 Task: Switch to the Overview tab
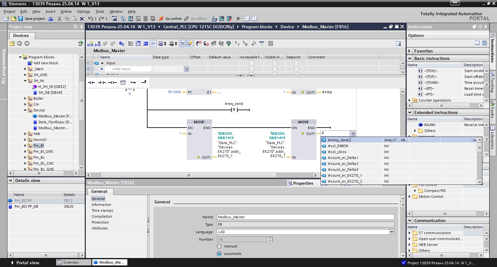coord(71,262)
